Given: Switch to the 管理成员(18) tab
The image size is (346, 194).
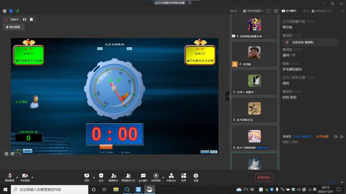Looking at the screenshot, I should pyautogui.click(x=321, y=11).
